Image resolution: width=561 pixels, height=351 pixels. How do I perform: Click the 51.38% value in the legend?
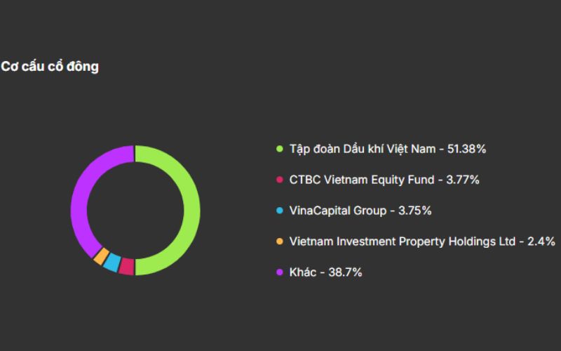click(x=466, y=149)
